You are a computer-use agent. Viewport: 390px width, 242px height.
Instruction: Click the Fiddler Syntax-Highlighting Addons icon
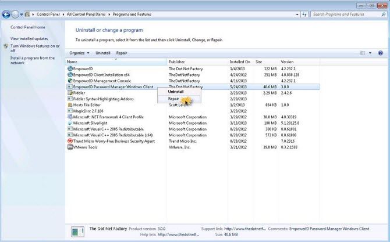70,99
